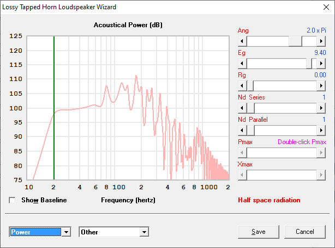Screen dimensions: 335x248
Task: Decrease Rg using its left arrow
Action: coord(242,86)
